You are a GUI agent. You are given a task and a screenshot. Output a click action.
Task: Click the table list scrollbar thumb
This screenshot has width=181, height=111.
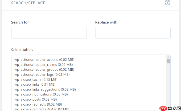(168, 61)
